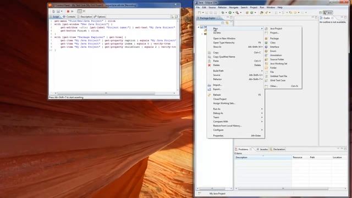Viewport: 352px width, 198px height.
Task: Expand the Debug As submenu
Action: pyautogui.click(x=235, y=113)
